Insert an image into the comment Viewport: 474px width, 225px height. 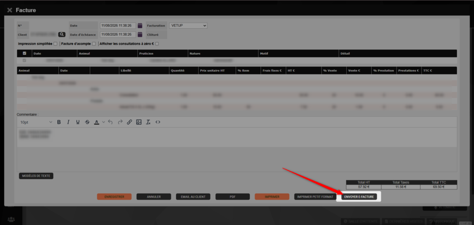[x=139, y=122]
